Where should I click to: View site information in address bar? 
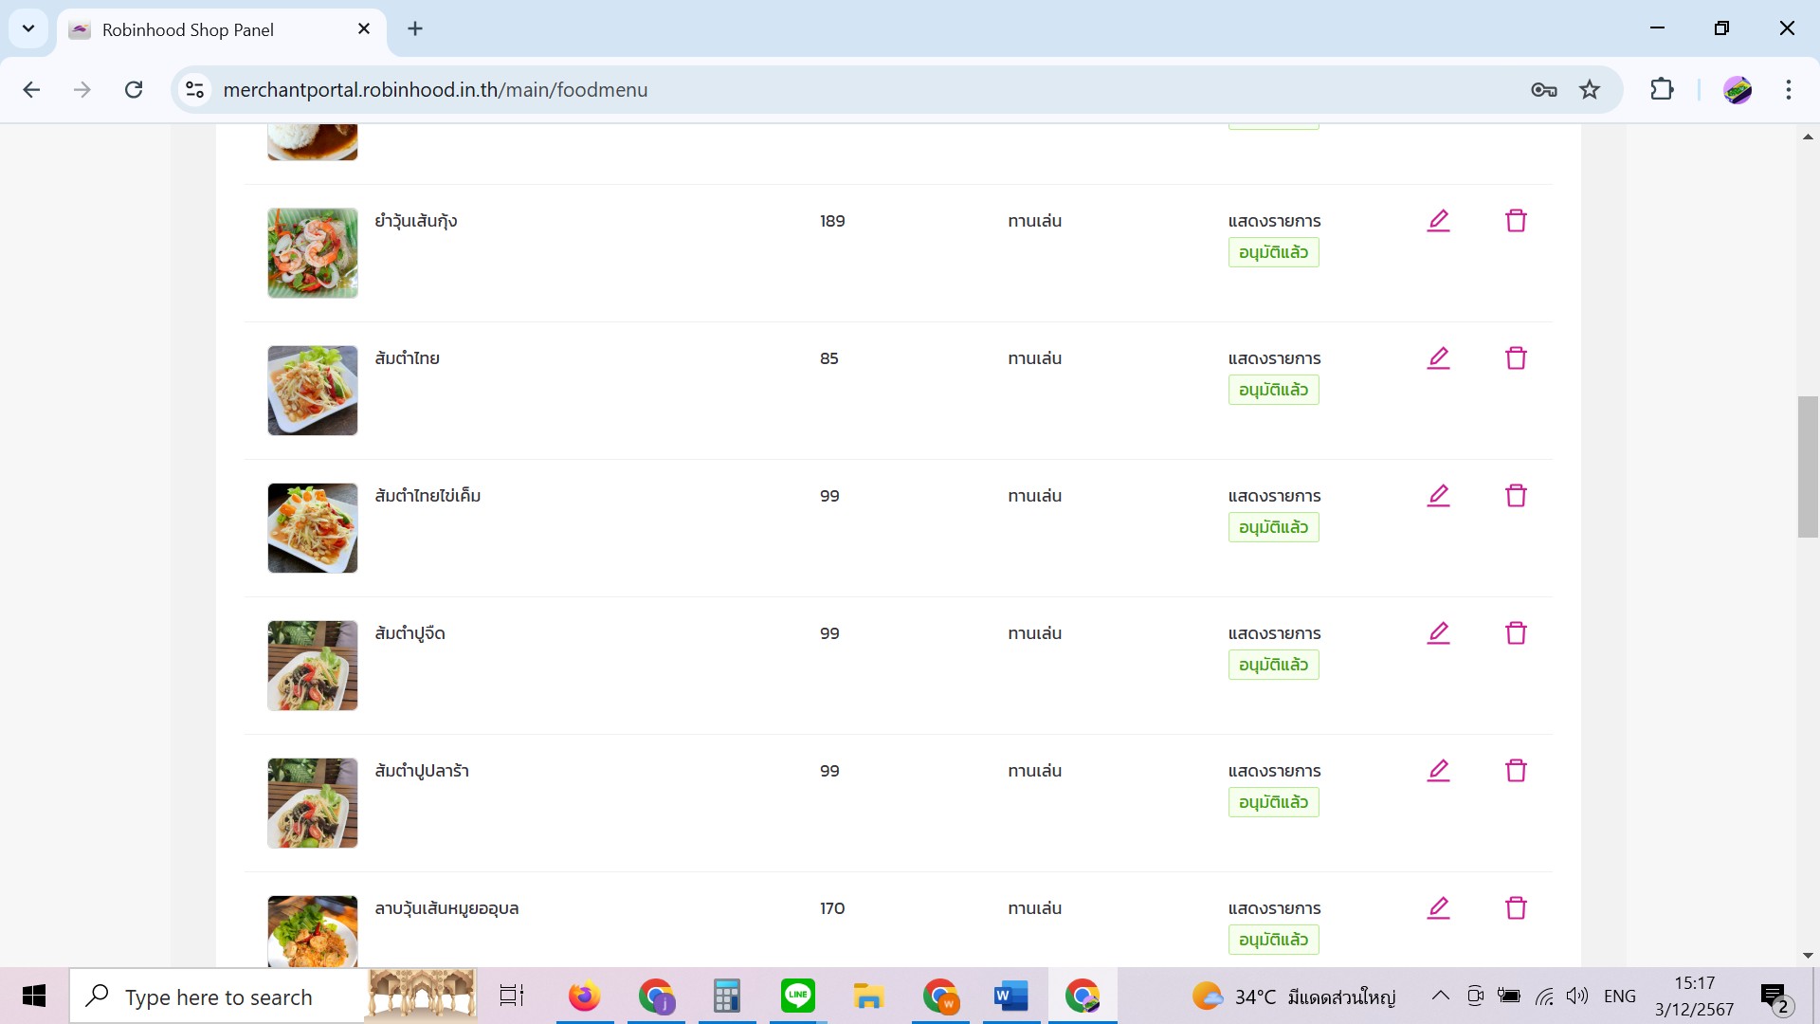[x=194, y=89]
